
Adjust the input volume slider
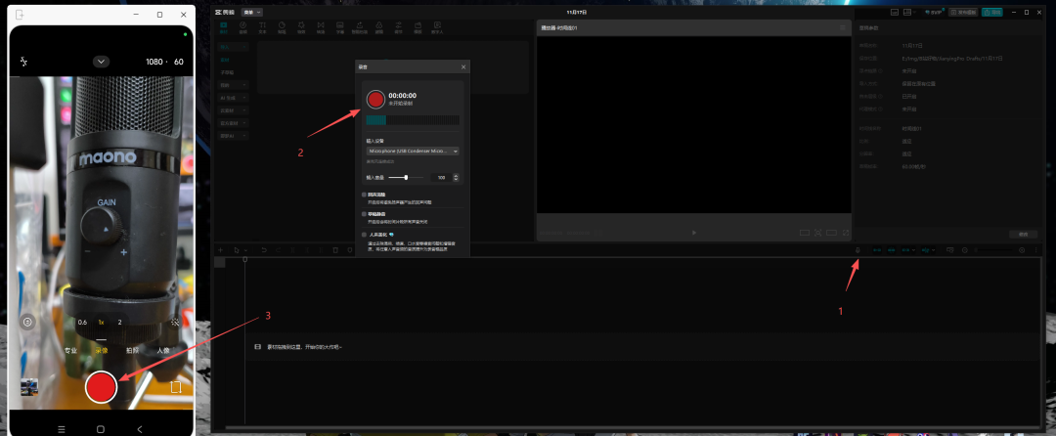coord(406,177)
